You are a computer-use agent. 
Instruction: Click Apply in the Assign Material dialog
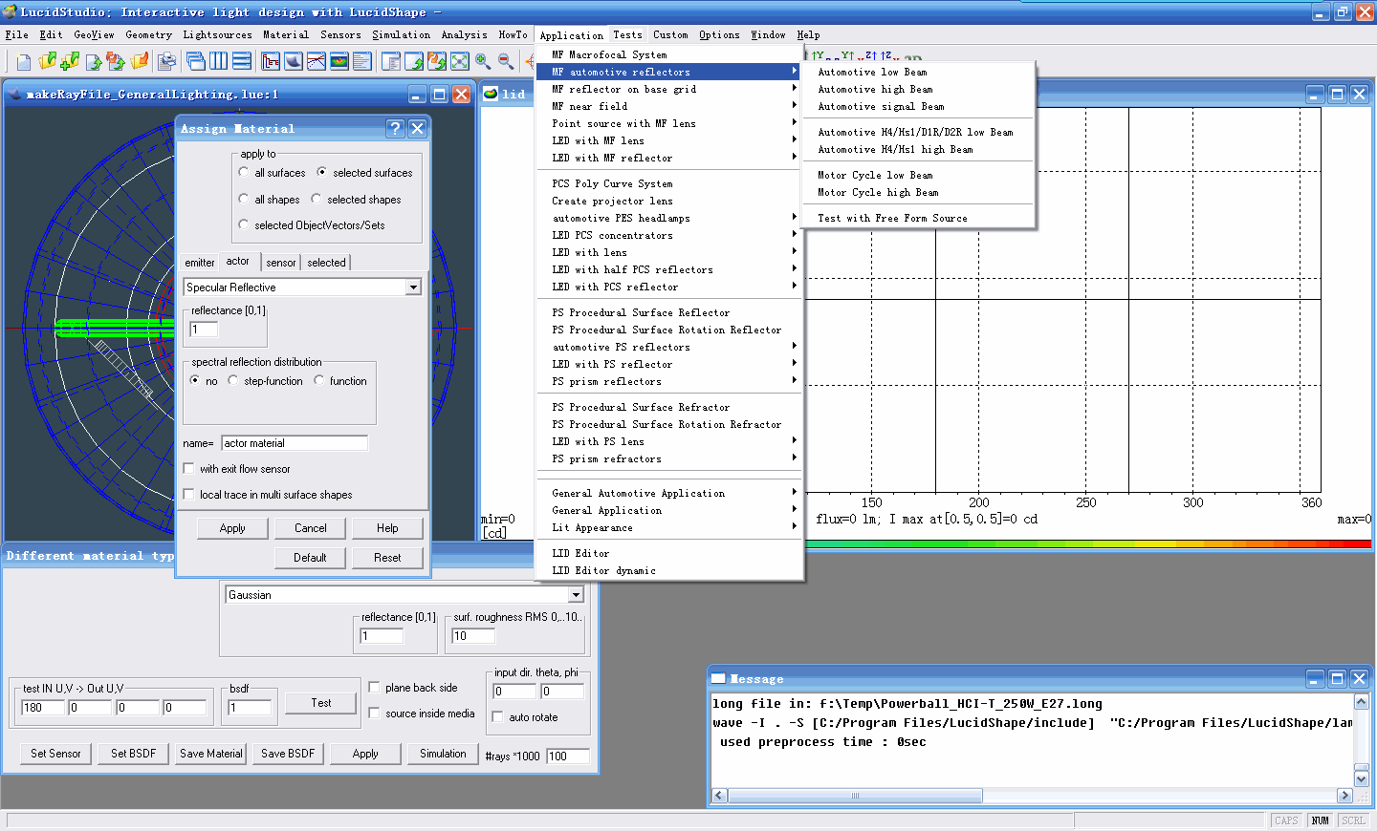click(232, 528)
